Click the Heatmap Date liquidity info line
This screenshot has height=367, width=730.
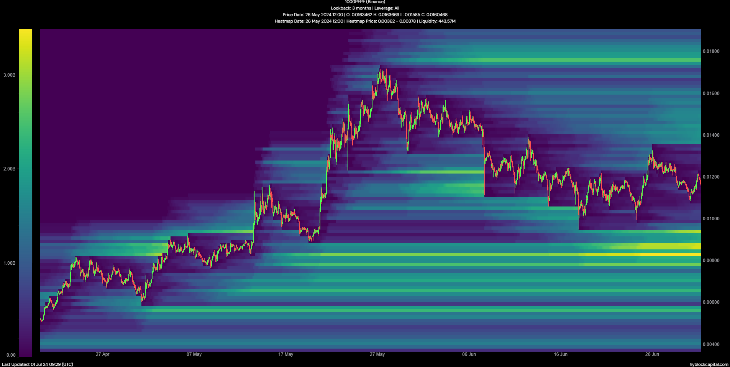coord(365,21)
